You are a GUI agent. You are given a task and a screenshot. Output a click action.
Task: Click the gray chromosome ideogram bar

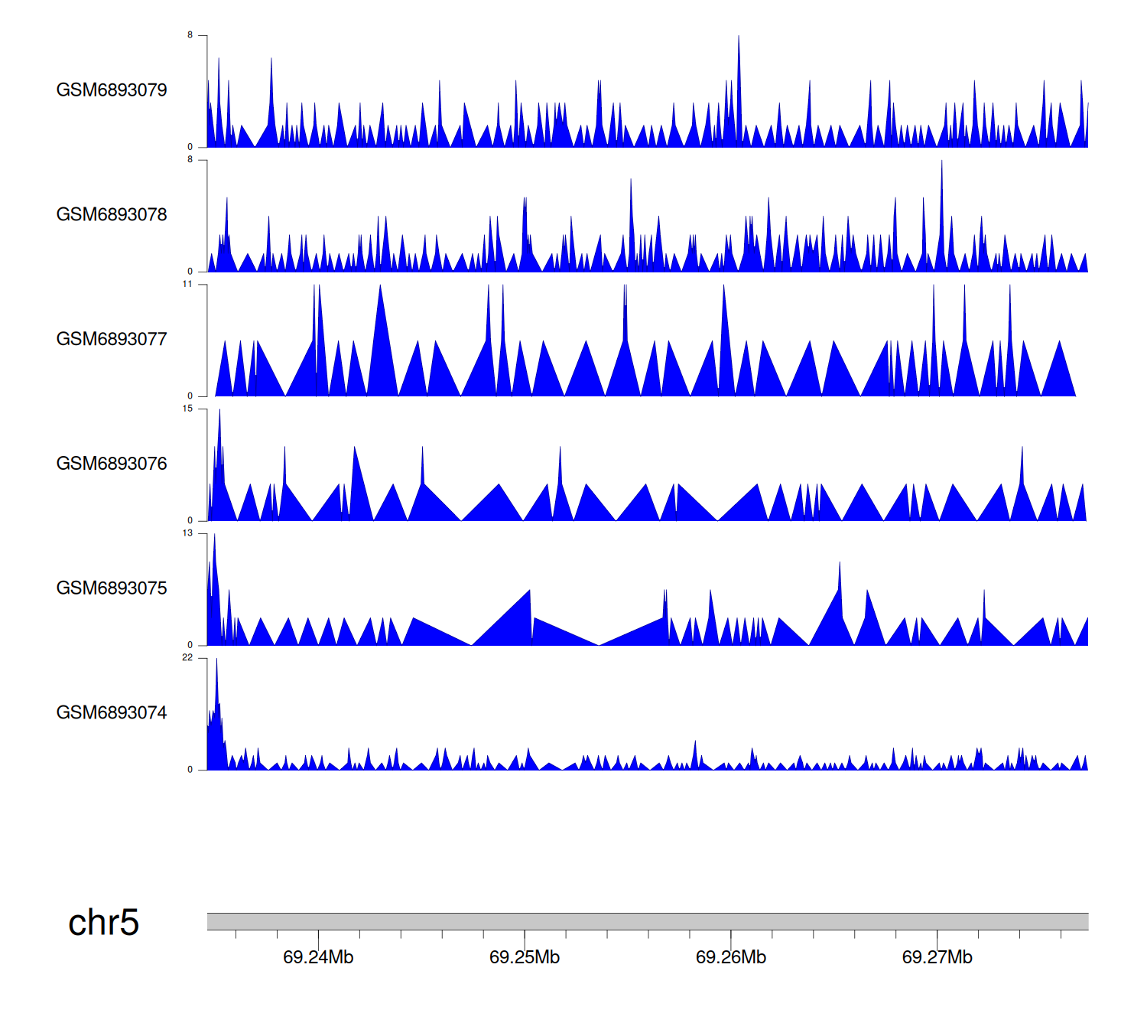point(647,921)
